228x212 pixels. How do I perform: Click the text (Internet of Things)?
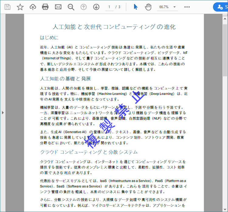57,58
